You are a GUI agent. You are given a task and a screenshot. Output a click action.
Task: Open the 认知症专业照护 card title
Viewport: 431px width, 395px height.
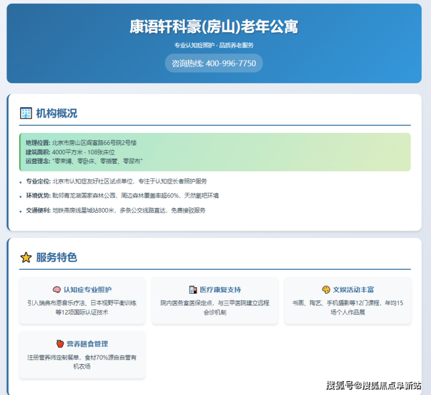tap(87, 290)
